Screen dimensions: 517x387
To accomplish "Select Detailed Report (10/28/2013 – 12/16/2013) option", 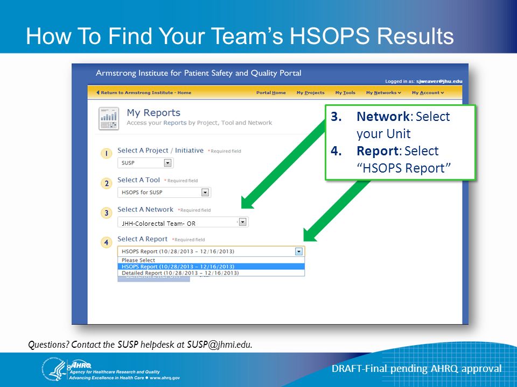I will pyautogui.click(x=211, y=273).
